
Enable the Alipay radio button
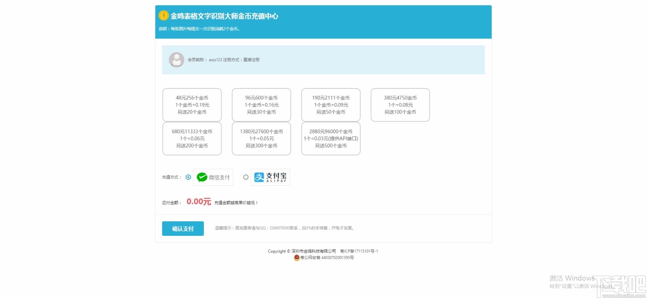[x=246, y=177]
